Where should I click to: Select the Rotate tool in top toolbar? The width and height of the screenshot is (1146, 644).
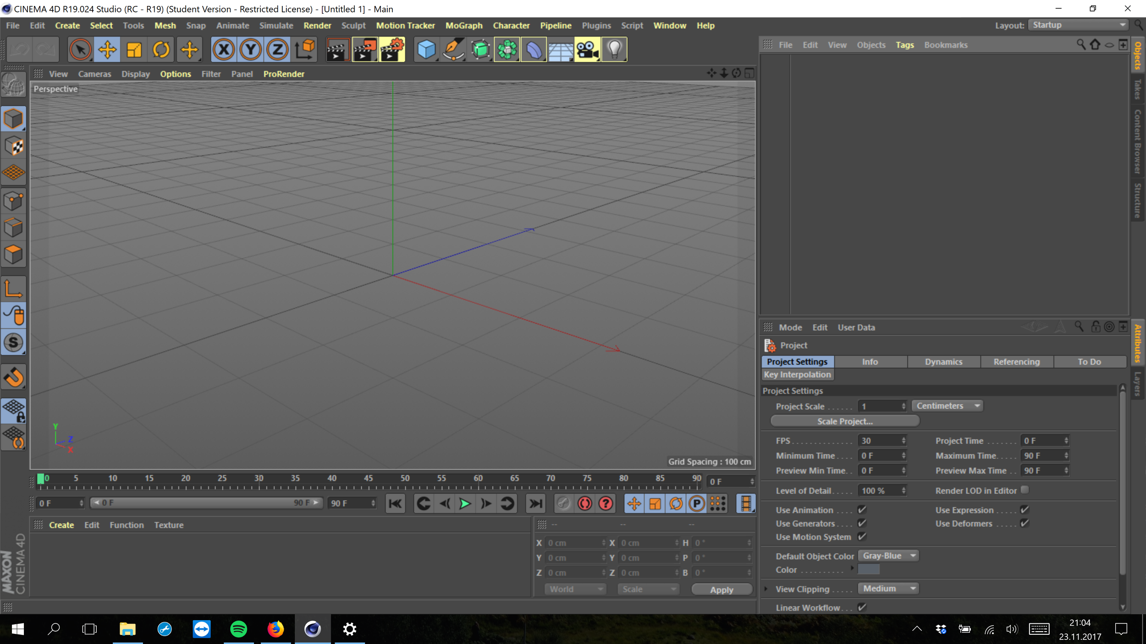pyautogui.click(x=161, y=49)
